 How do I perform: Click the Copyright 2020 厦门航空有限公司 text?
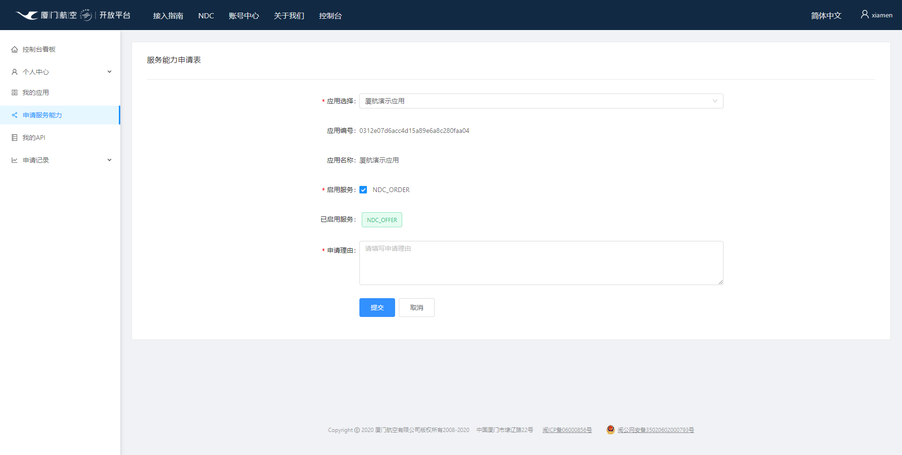398,430
